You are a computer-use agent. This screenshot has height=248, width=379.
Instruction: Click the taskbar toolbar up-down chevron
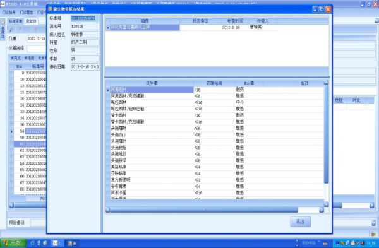pos(297,243)
